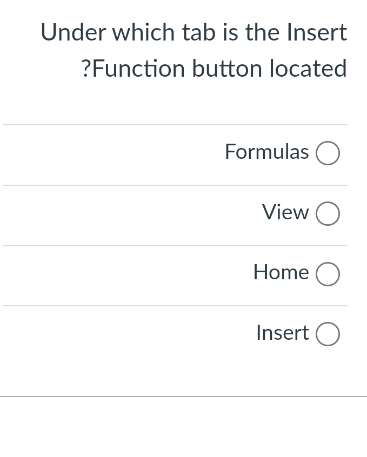Click the Formulas answer label
This screenshot has width=367, height=457.
tap(266, 152)
